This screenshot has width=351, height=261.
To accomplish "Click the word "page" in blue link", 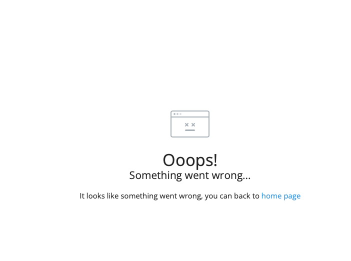I will pos(292,196).
